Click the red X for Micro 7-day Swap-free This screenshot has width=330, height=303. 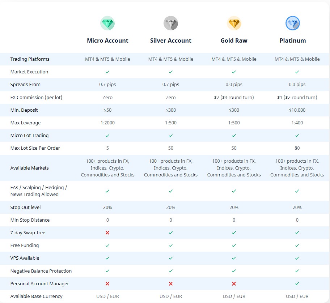[107, 233]
